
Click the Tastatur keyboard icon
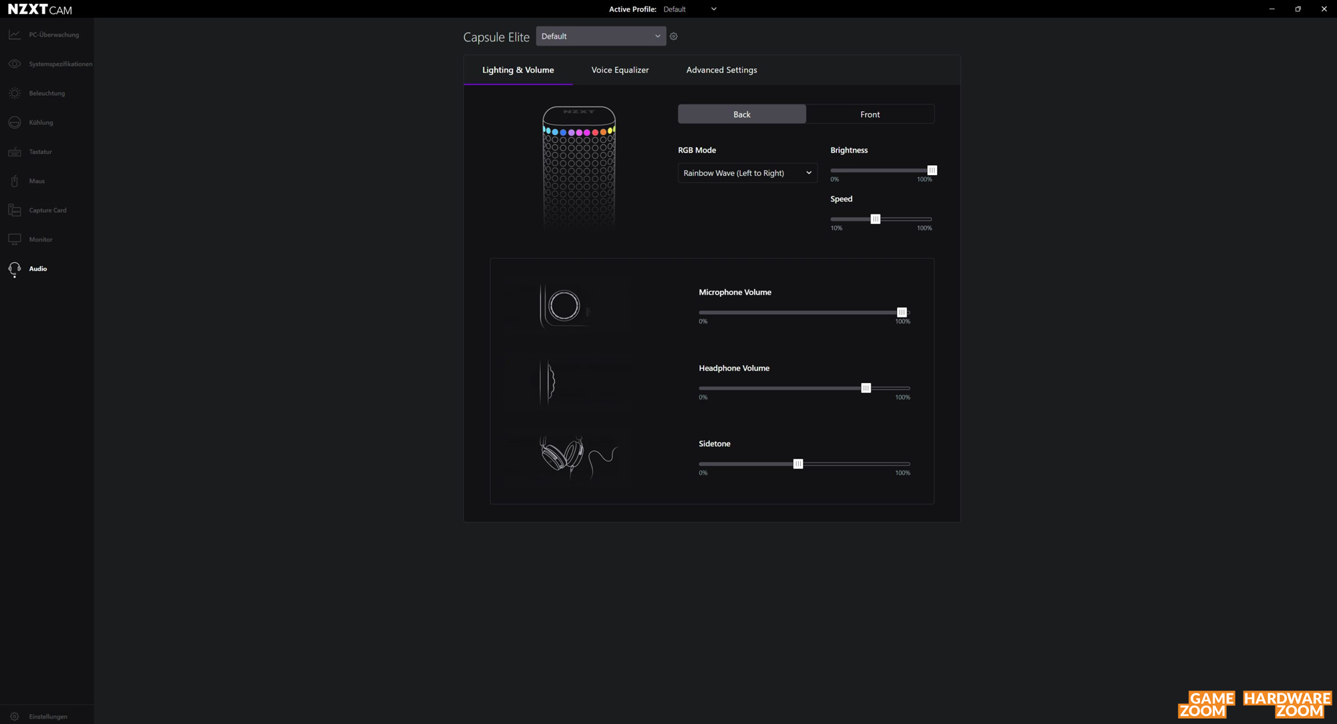pos(15,152)
